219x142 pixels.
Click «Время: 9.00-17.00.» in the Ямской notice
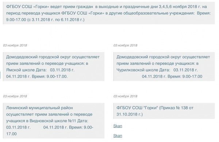50,76
